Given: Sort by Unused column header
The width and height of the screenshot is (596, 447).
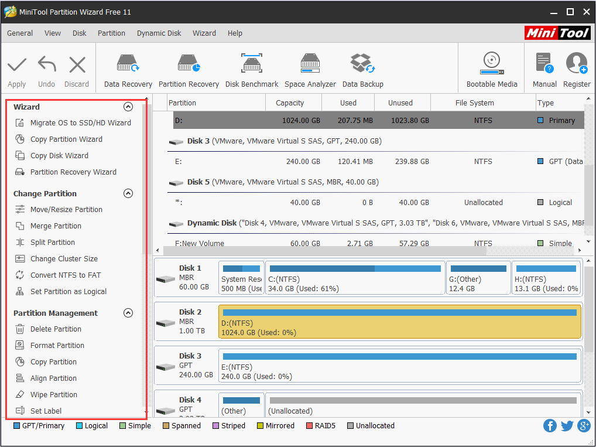Looking at the screenshot, I should pos(402,103).
